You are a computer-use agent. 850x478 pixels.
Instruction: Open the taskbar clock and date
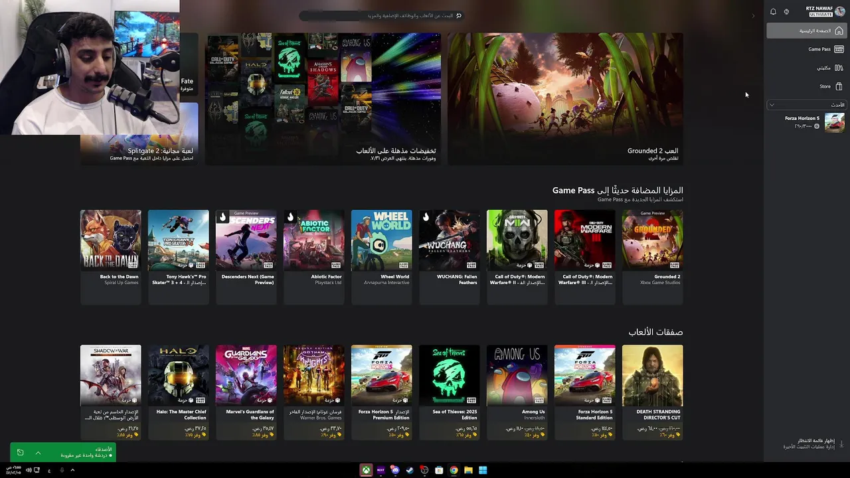[13, 470]
